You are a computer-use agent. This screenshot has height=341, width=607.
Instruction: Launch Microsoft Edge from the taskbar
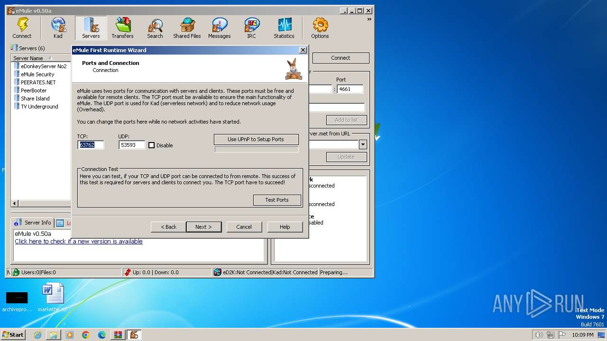(x=102, y=335)
